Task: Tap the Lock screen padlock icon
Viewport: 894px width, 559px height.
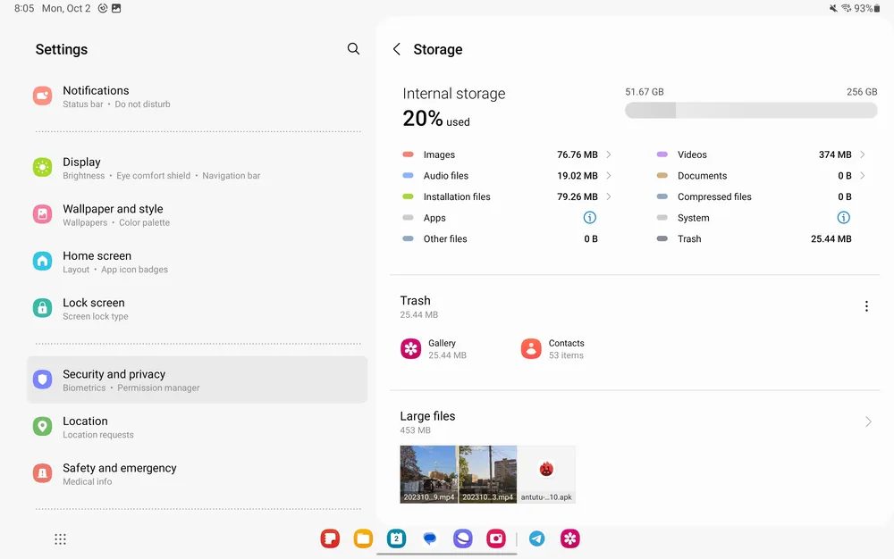Action: point(43,308)
